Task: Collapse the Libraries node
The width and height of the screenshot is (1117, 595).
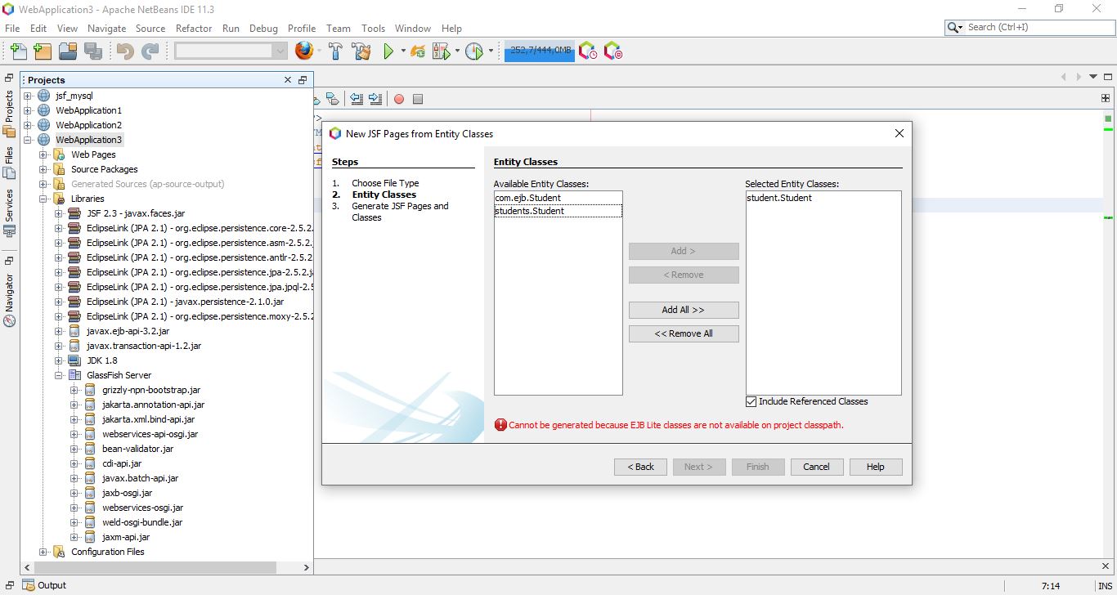Action: pyautogui.click(x=43, y=199)
